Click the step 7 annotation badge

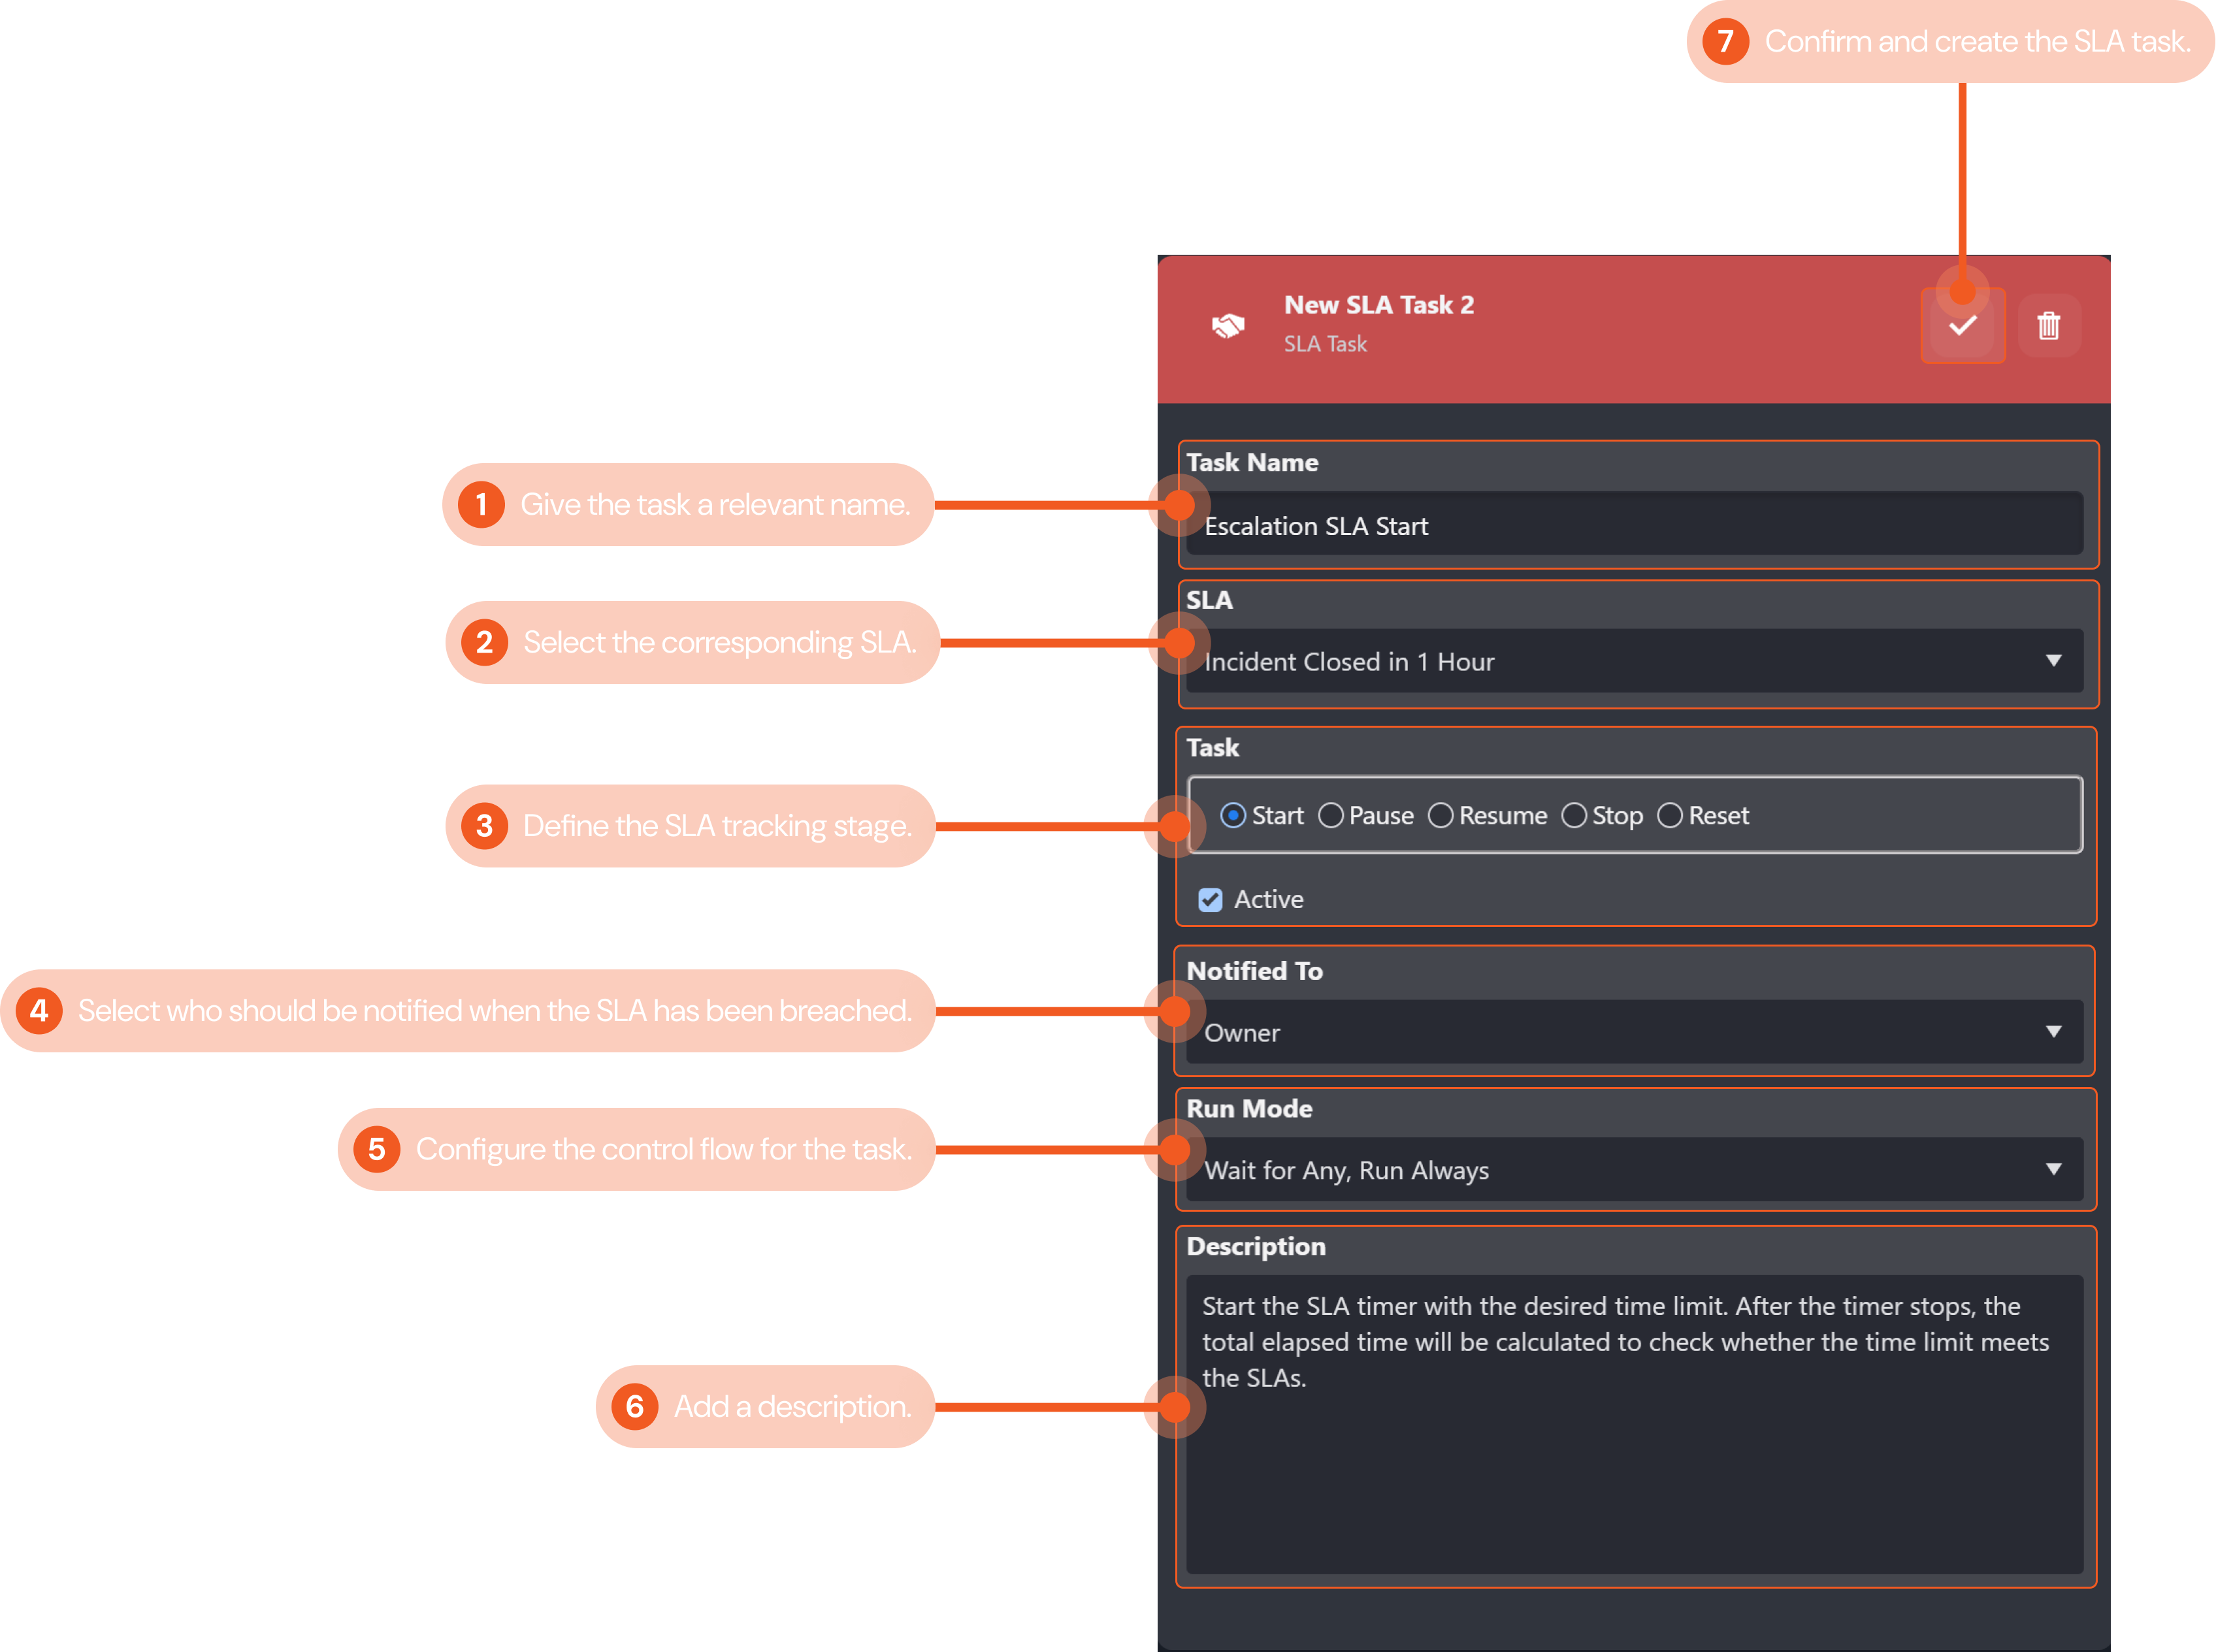(1725, 41)
